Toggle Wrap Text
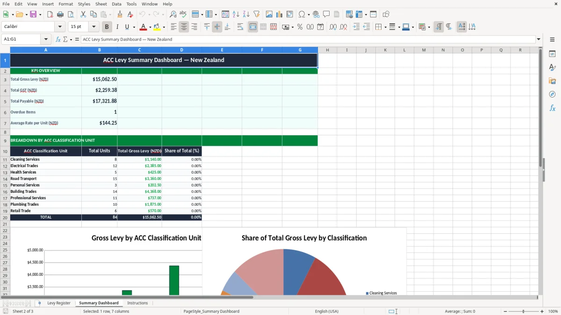Screen dimensions: 561x315 click(240, 27)
